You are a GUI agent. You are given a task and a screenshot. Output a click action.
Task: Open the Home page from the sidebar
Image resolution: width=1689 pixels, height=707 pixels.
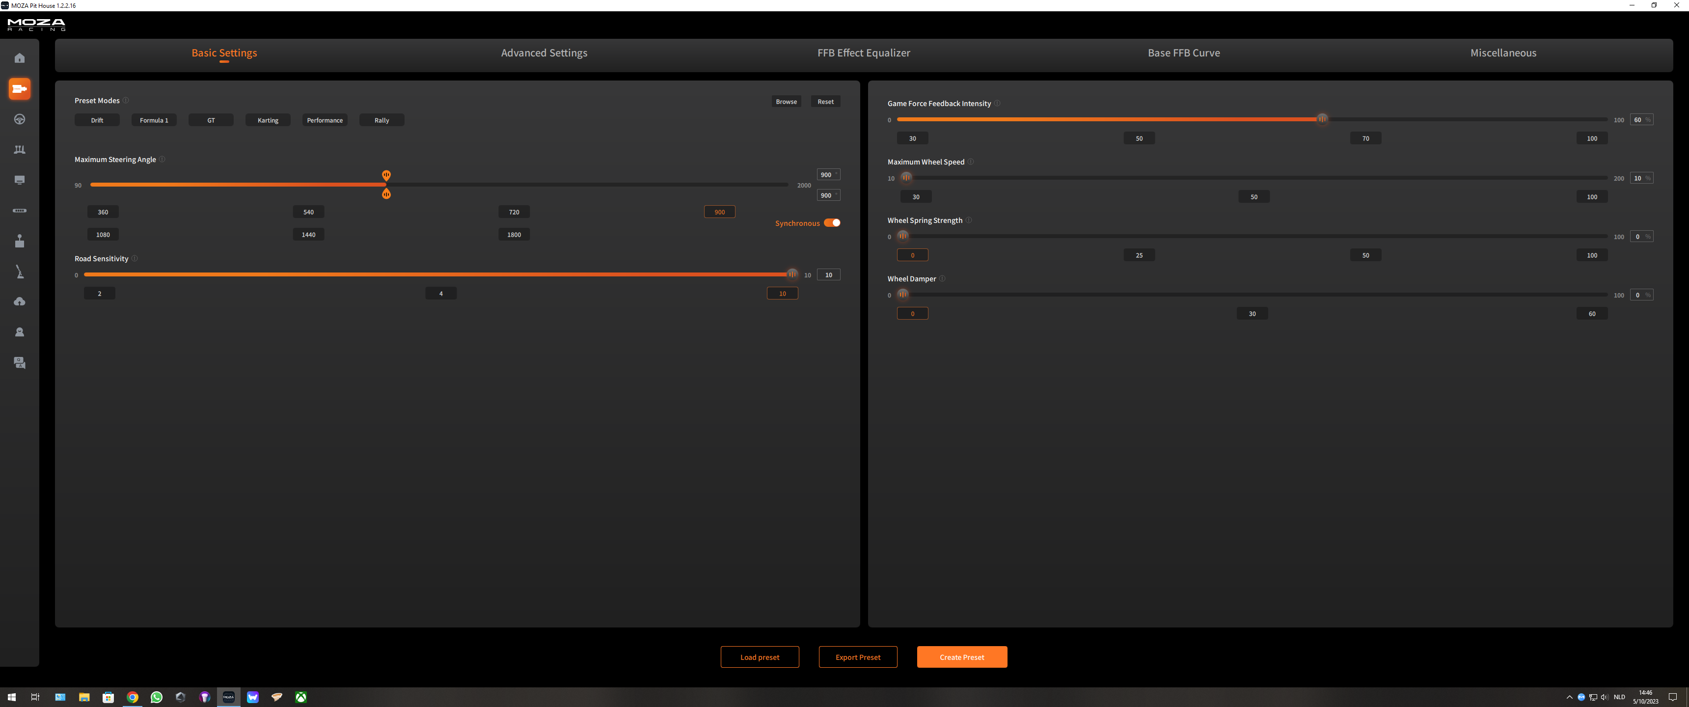tap(20, 58)
